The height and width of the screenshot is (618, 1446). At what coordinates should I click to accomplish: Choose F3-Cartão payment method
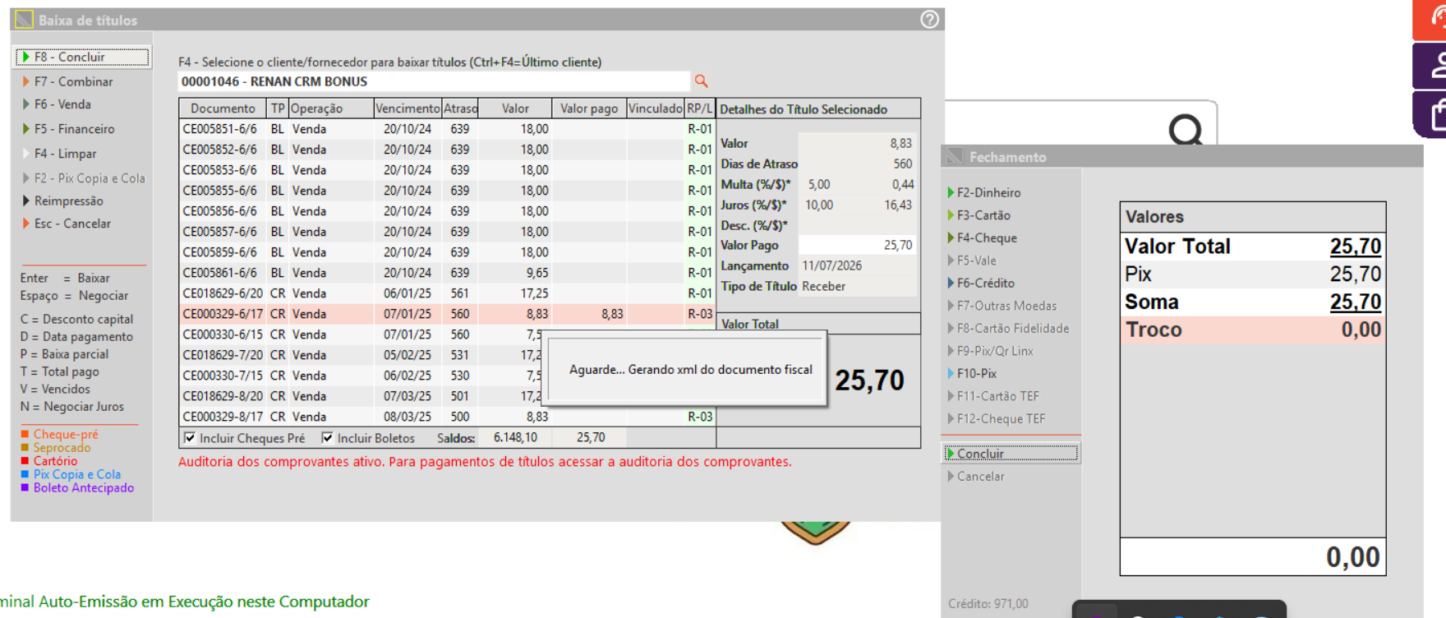983,215
